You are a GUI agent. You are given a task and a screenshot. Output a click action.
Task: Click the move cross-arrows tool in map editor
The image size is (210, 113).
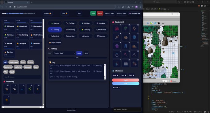(148, 23)
